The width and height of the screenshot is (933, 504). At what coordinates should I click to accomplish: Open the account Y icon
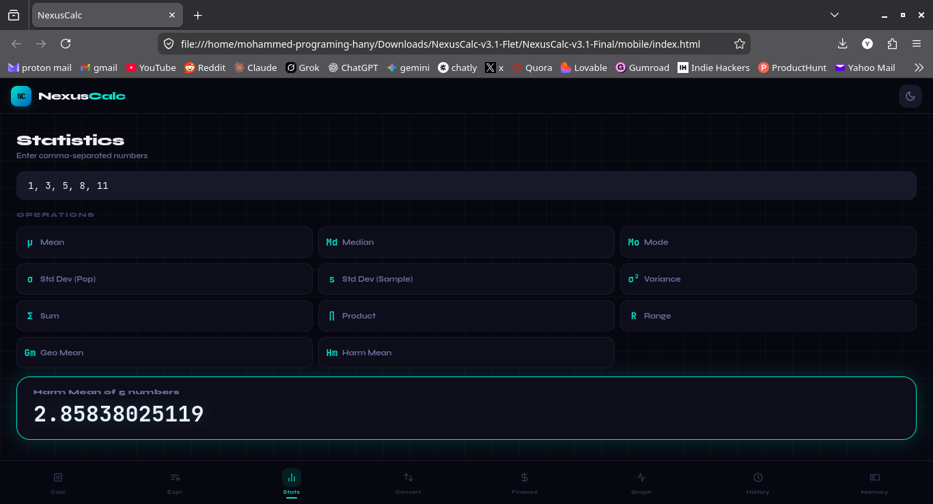point(867,44)
